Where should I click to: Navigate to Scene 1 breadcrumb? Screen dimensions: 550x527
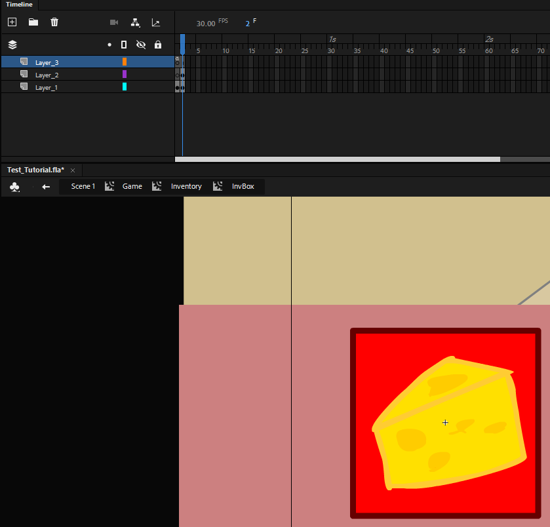[x=83, y=186]
